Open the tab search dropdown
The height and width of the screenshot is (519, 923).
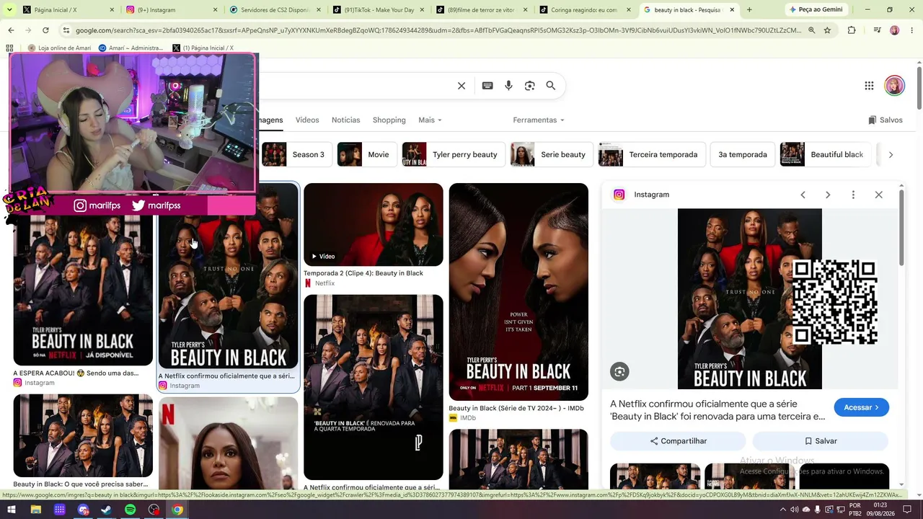click(x=9, y=10)
